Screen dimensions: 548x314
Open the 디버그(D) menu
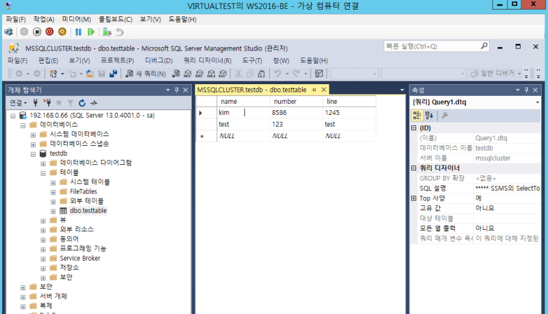pos(159,61)
